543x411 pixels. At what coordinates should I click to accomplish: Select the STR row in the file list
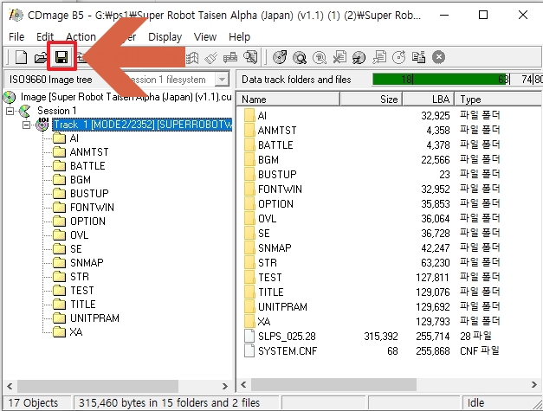tap(389, 262)
